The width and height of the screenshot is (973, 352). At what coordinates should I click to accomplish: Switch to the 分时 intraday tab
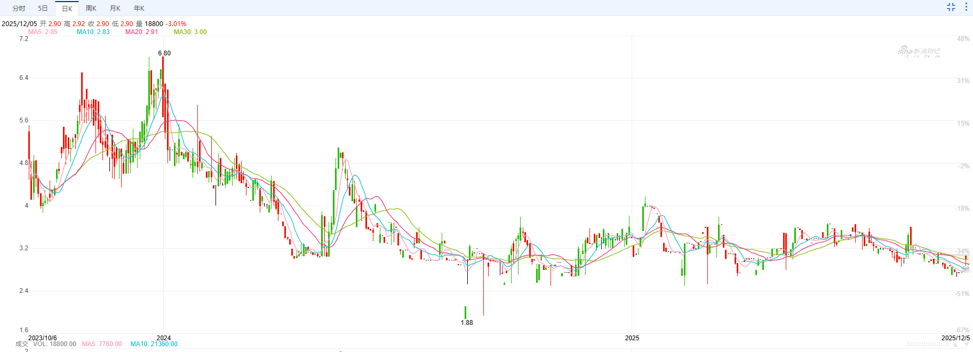(x=19, y=9)
